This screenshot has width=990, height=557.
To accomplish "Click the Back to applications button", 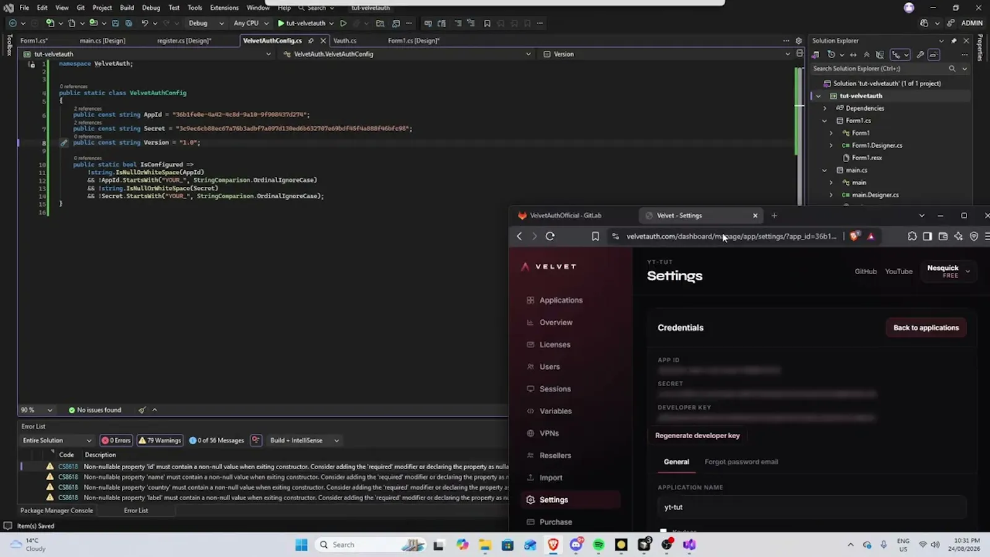I will point(926,327).
